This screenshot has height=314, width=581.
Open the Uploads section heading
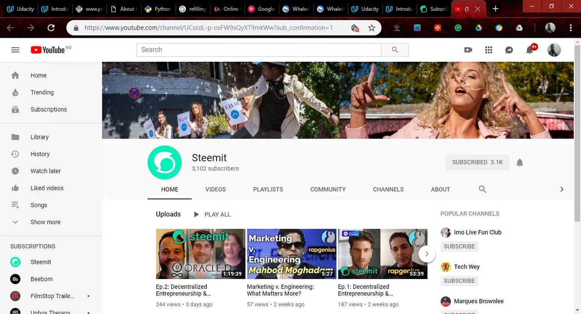point(168,214)
